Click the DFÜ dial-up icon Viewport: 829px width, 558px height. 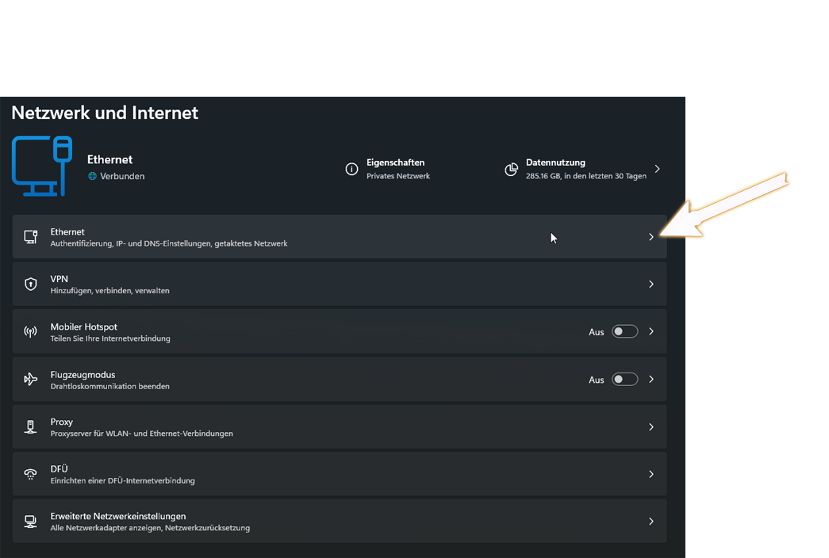pyautogui.click(x=30, y=473)
